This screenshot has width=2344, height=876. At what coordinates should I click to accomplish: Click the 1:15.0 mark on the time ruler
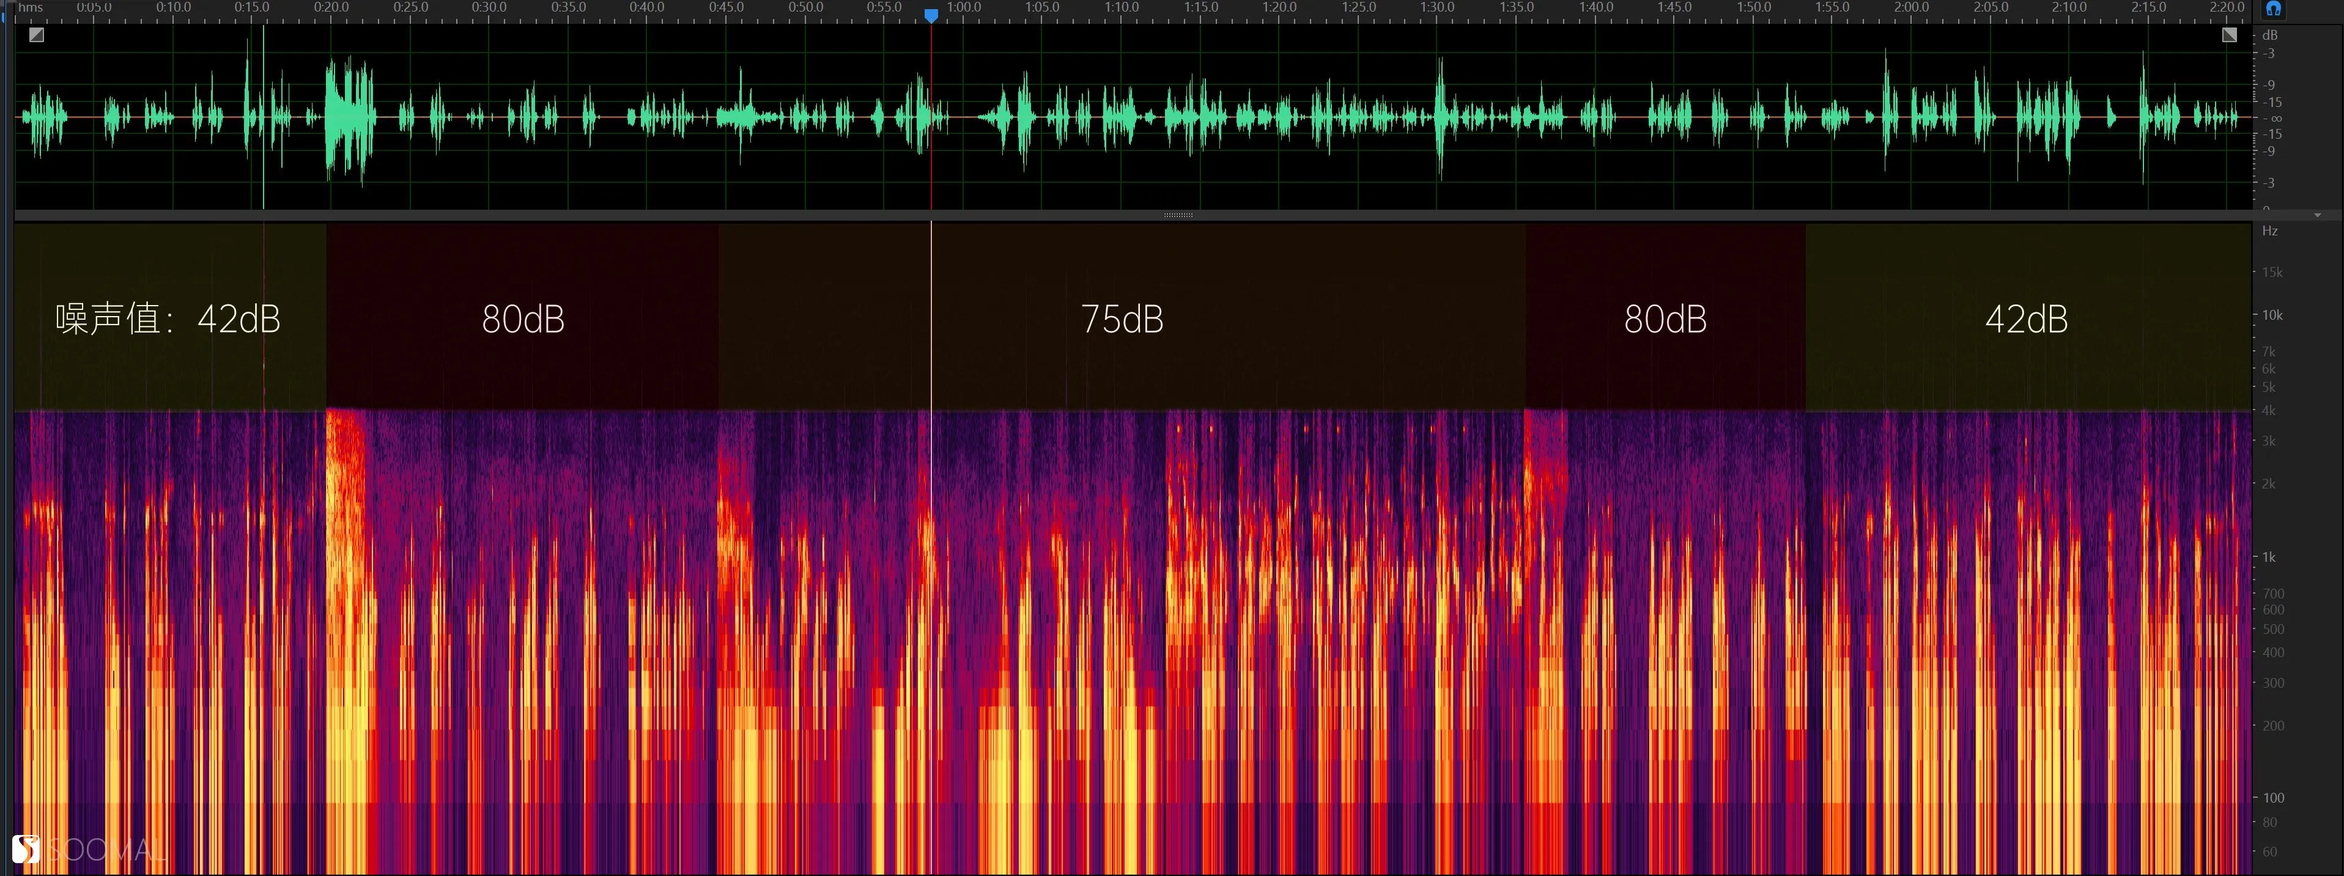1201,7
